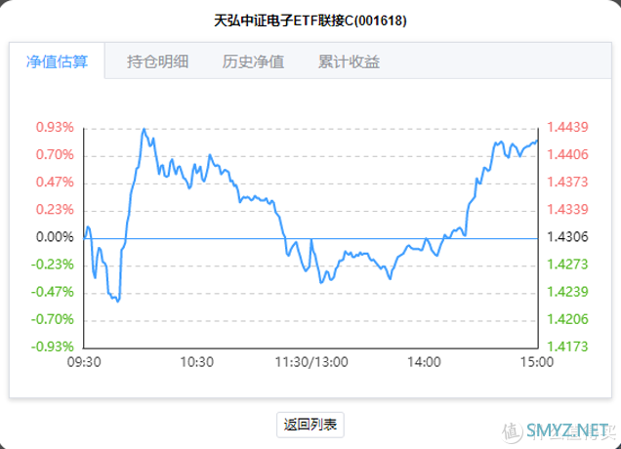
Task: Click the 1.4339 value label
Action: click(567, 210)
